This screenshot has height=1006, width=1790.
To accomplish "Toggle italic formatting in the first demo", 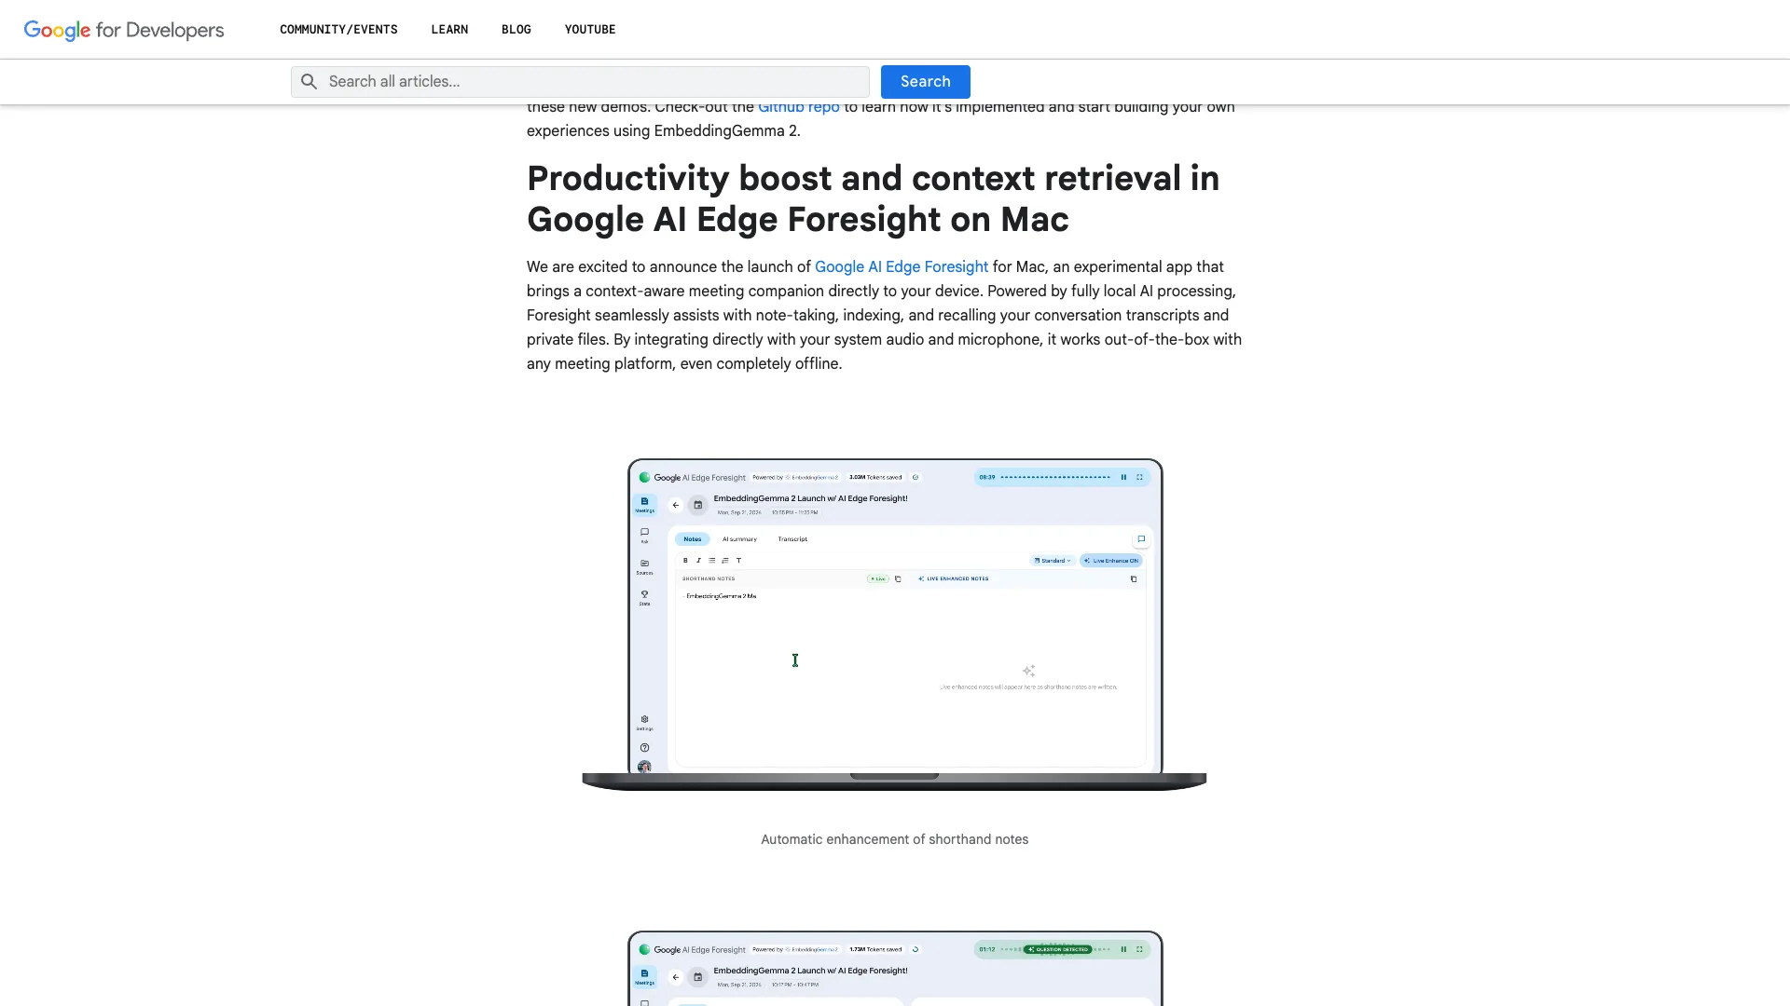I will [x=698, y=561].
